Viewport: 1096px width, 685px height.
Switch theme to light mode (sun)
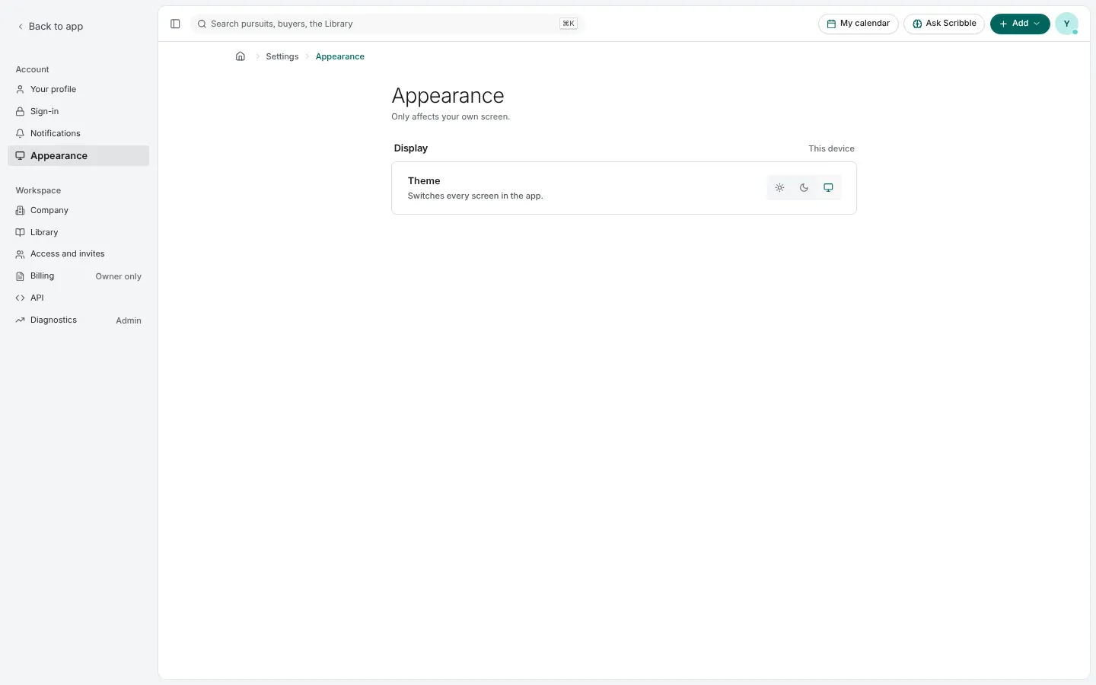coord(779,187)
